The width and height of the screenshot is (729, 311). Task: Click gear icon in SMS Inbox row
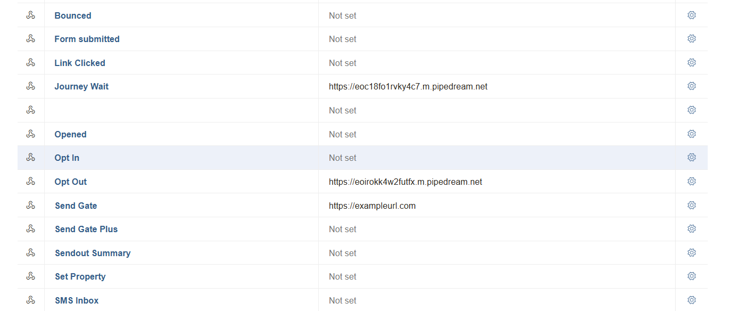coord(691,300)
